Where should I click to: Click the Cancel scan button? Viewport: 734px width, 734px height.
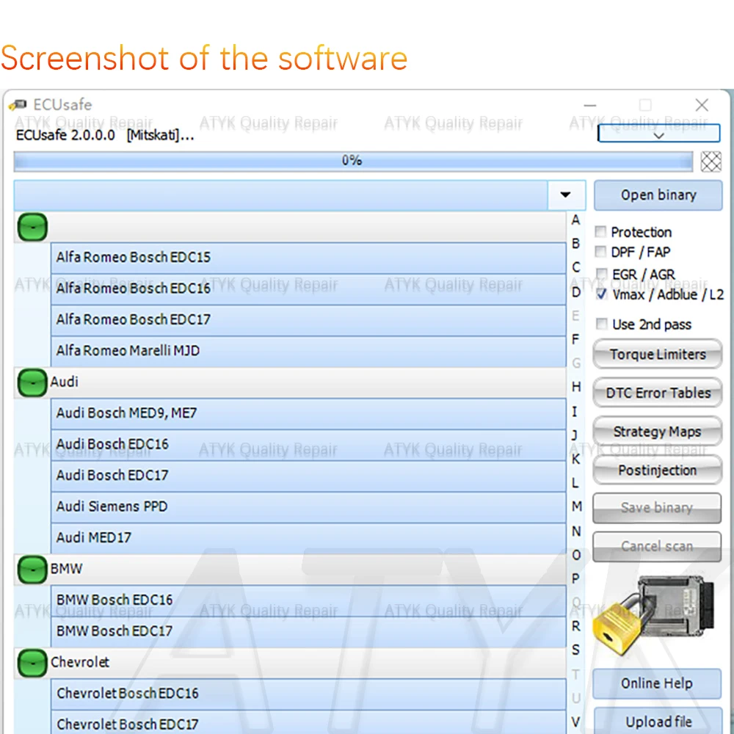657,546
